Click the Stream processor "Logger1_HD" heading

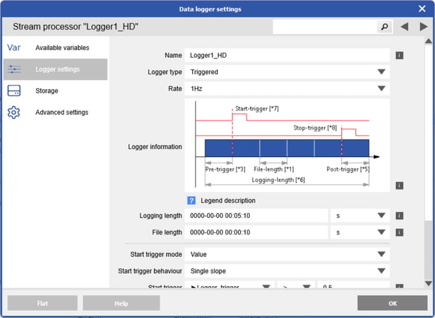(x=75, y=27)
